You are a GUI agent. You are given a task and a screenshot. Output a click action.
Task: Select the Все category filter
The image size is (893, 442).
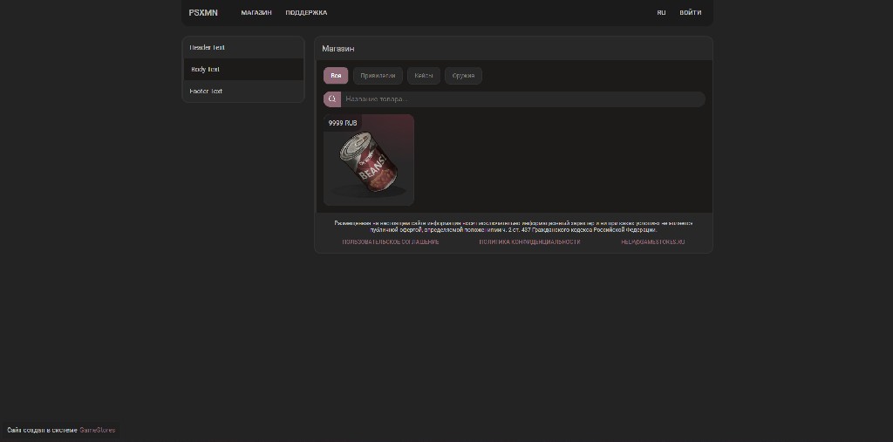click(336, 76)
